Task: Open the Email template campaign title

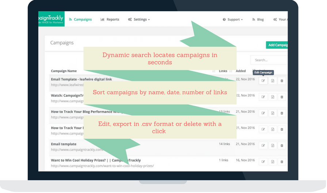Action: (64, 144)
